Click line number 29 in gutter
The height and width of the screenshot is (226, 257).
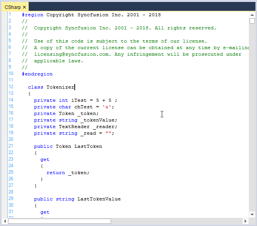(11, 199)
